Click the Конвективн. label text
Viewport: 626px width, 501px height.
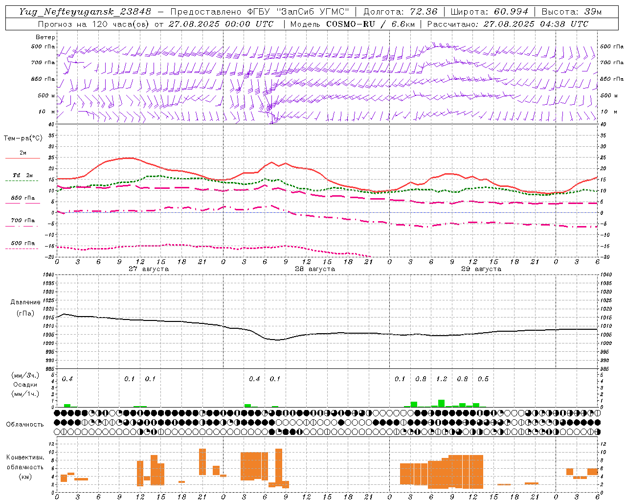tap(25, 457)
